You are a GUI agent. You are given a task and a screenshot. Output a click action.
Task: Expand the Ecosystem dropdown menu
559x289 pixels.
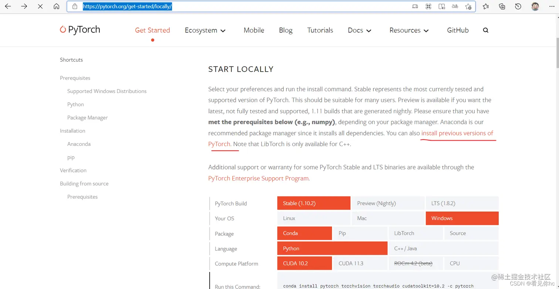[x=205, y=30]
